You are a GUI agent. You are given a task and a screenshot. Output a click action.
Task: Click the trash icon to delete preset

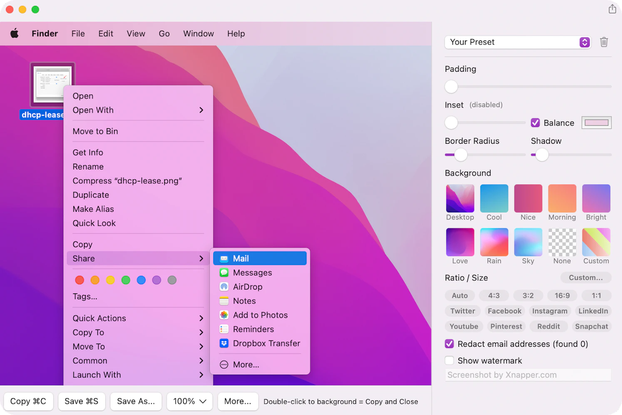coord(604,42)
